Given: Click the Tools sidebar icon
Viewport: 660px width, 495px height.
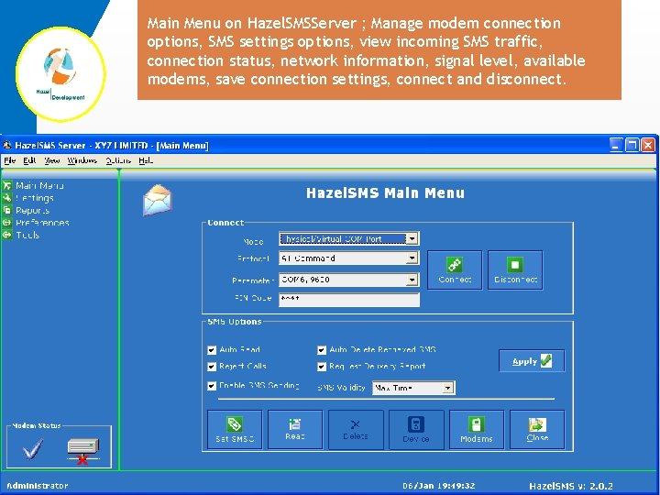Looking at the screenshot, I should pos(7,235).
